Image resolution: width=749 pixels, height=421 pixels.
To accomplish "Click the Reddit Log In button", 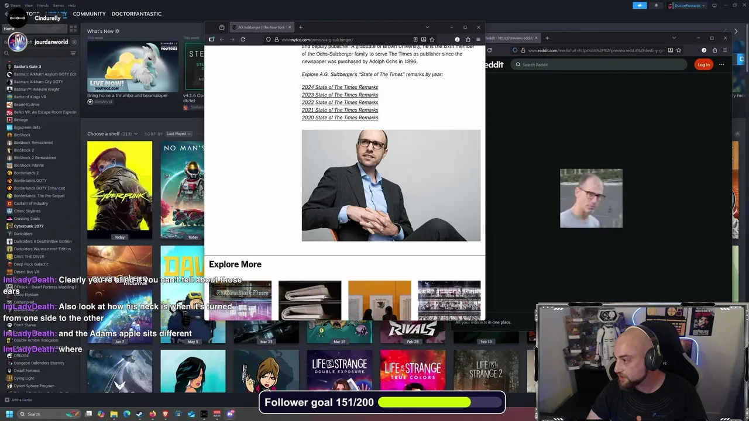I will click(x=703, y=64).
